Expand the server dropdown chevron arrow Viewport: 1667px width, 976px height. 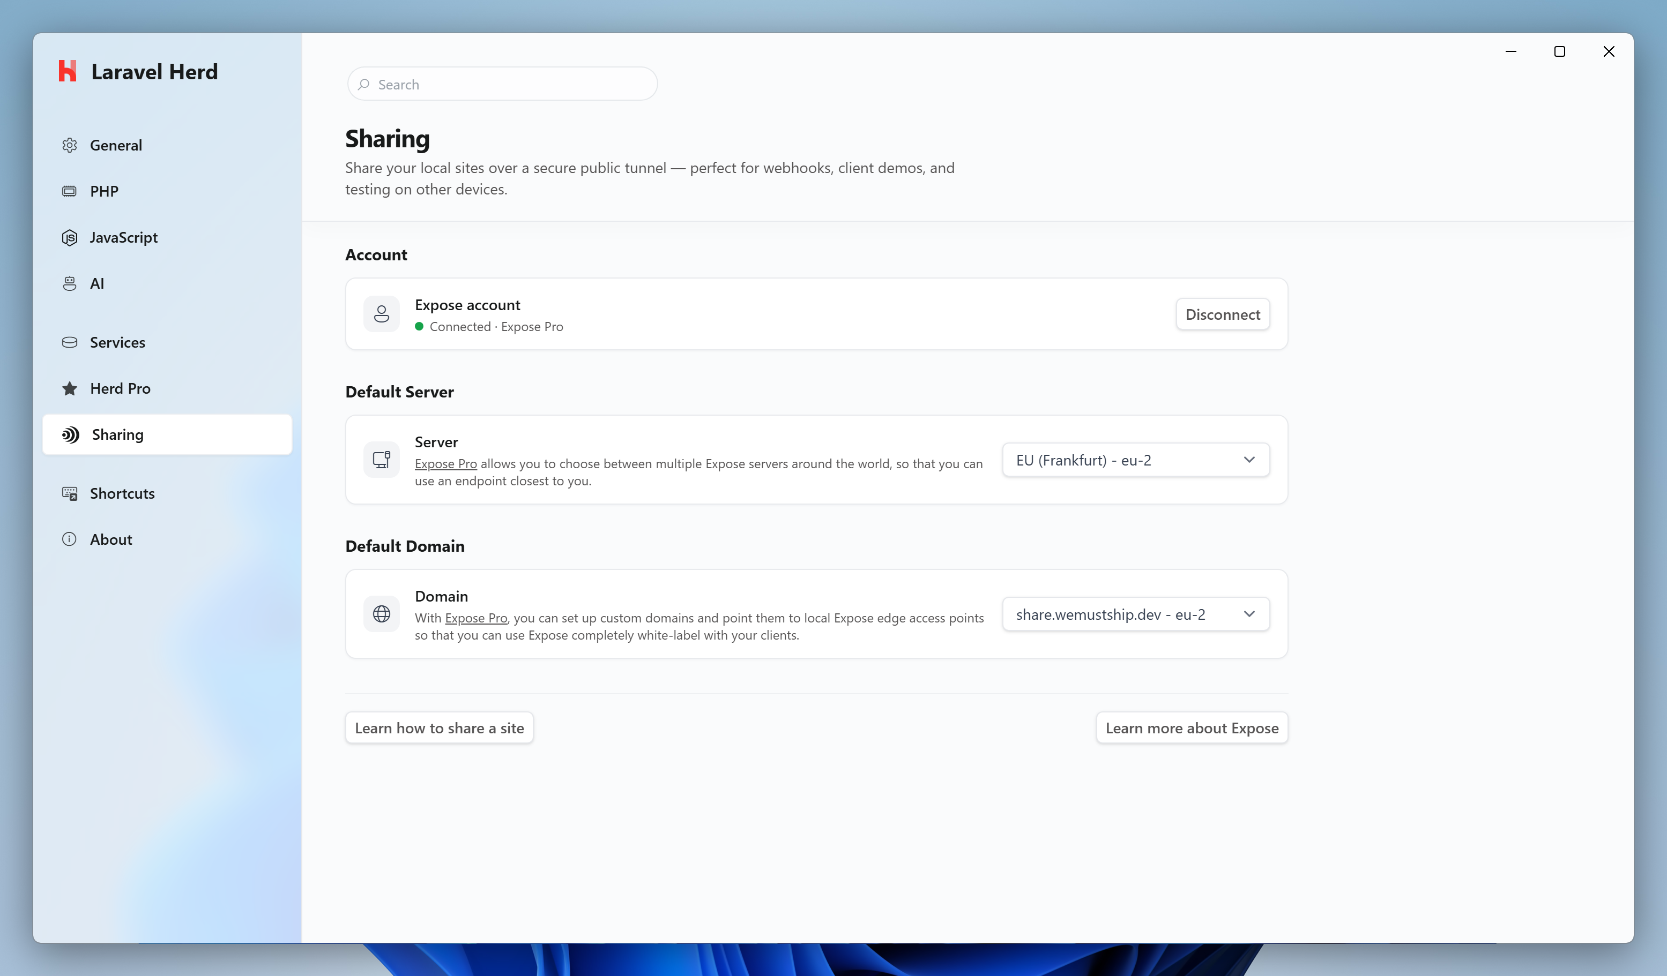coord(1249,460)
